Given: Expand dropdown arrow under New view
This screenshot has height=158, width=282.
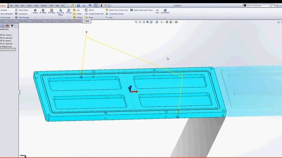Looking at the screenshot, I should coord(157,18).
